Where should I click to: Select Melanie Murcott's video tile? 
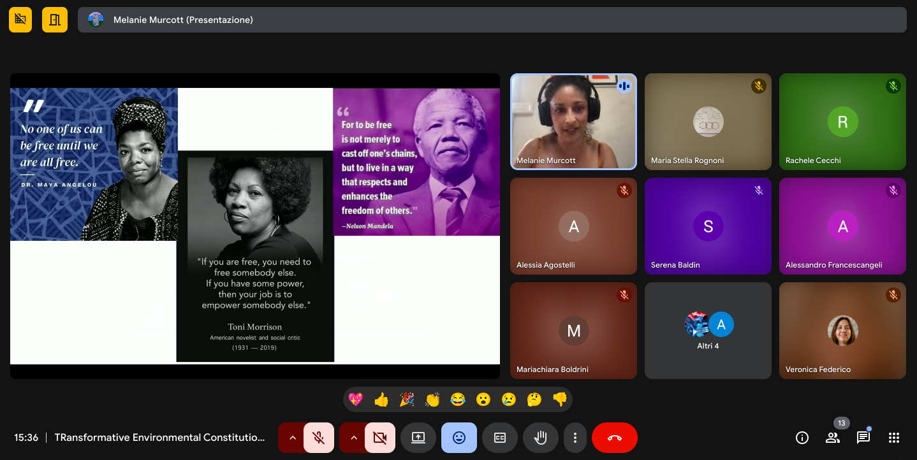click(x=573, y=122)
